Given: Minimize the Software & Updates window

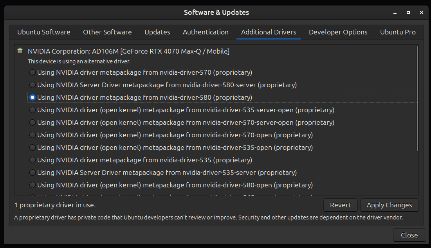Looking at the screenshot, I should coord(395,13).
